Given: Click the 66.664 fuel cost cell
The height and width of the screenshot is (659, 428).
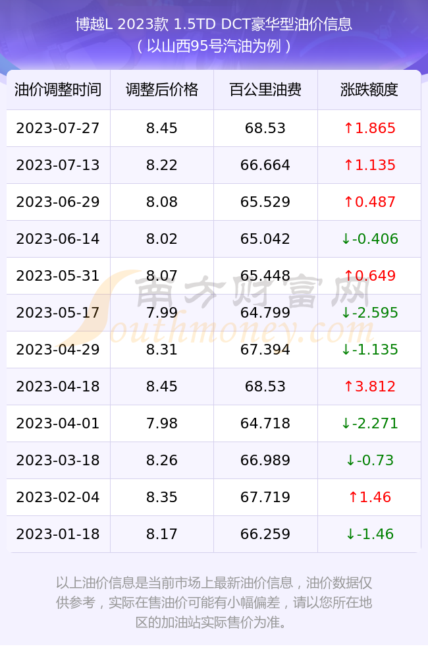Looking at the screenshot, I should (265, 165).
